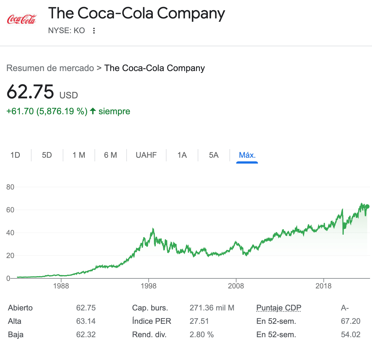
Task: Click The Coca-Cola Company title heading
Action: point(136,13)
